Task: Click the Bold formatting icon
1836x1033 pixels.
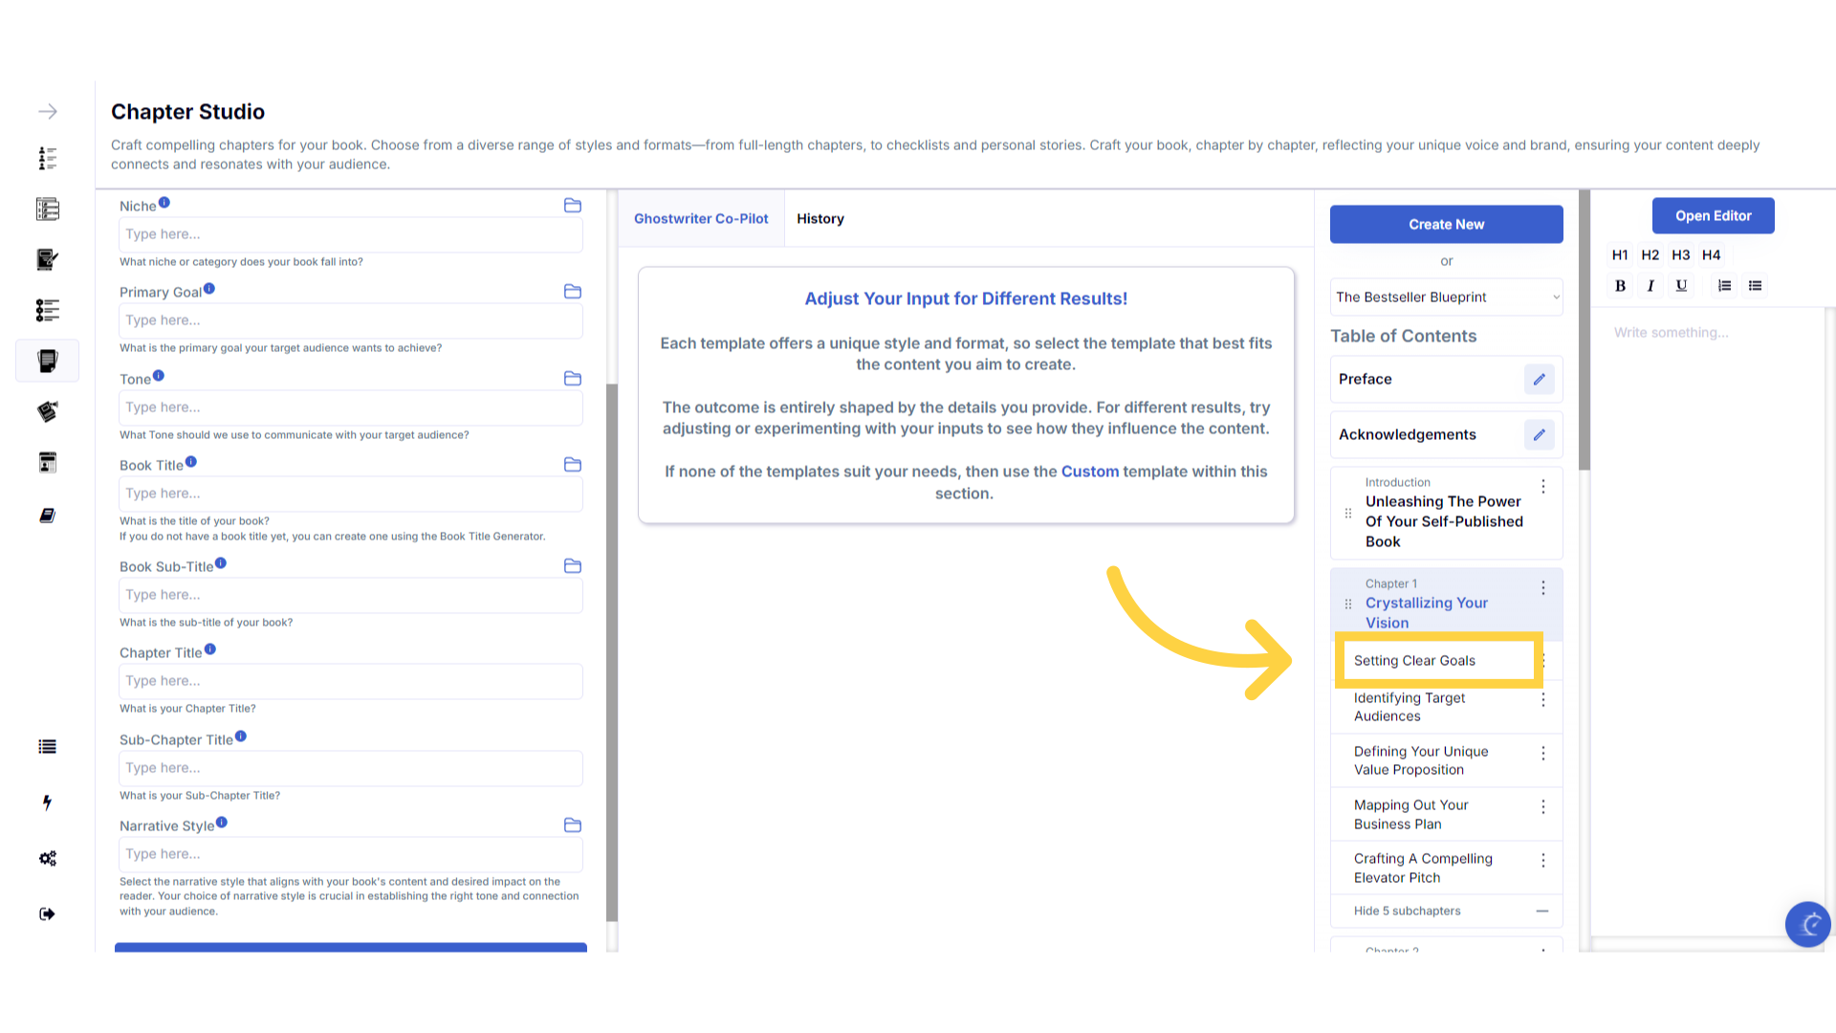Action: pos(1620,286)
